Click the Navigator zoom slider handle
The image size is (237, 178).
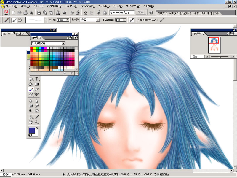pos(220,57)
